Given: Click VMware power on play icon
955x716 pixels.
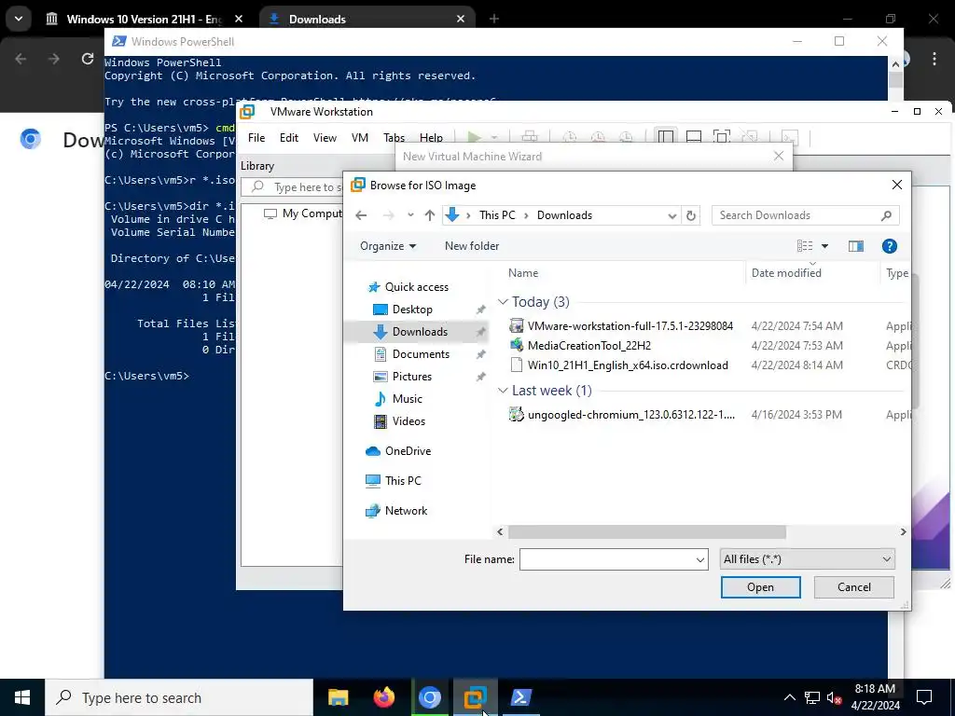Looking at the screenshot, I should tap(475, 138).
